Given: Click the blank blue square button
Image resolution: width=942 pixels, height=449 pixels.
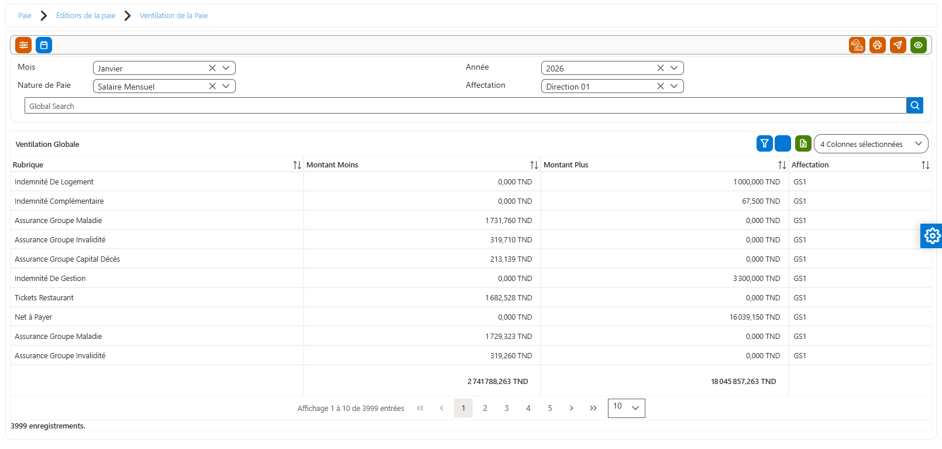Looking at the screenshot, I should click(783, 143).
